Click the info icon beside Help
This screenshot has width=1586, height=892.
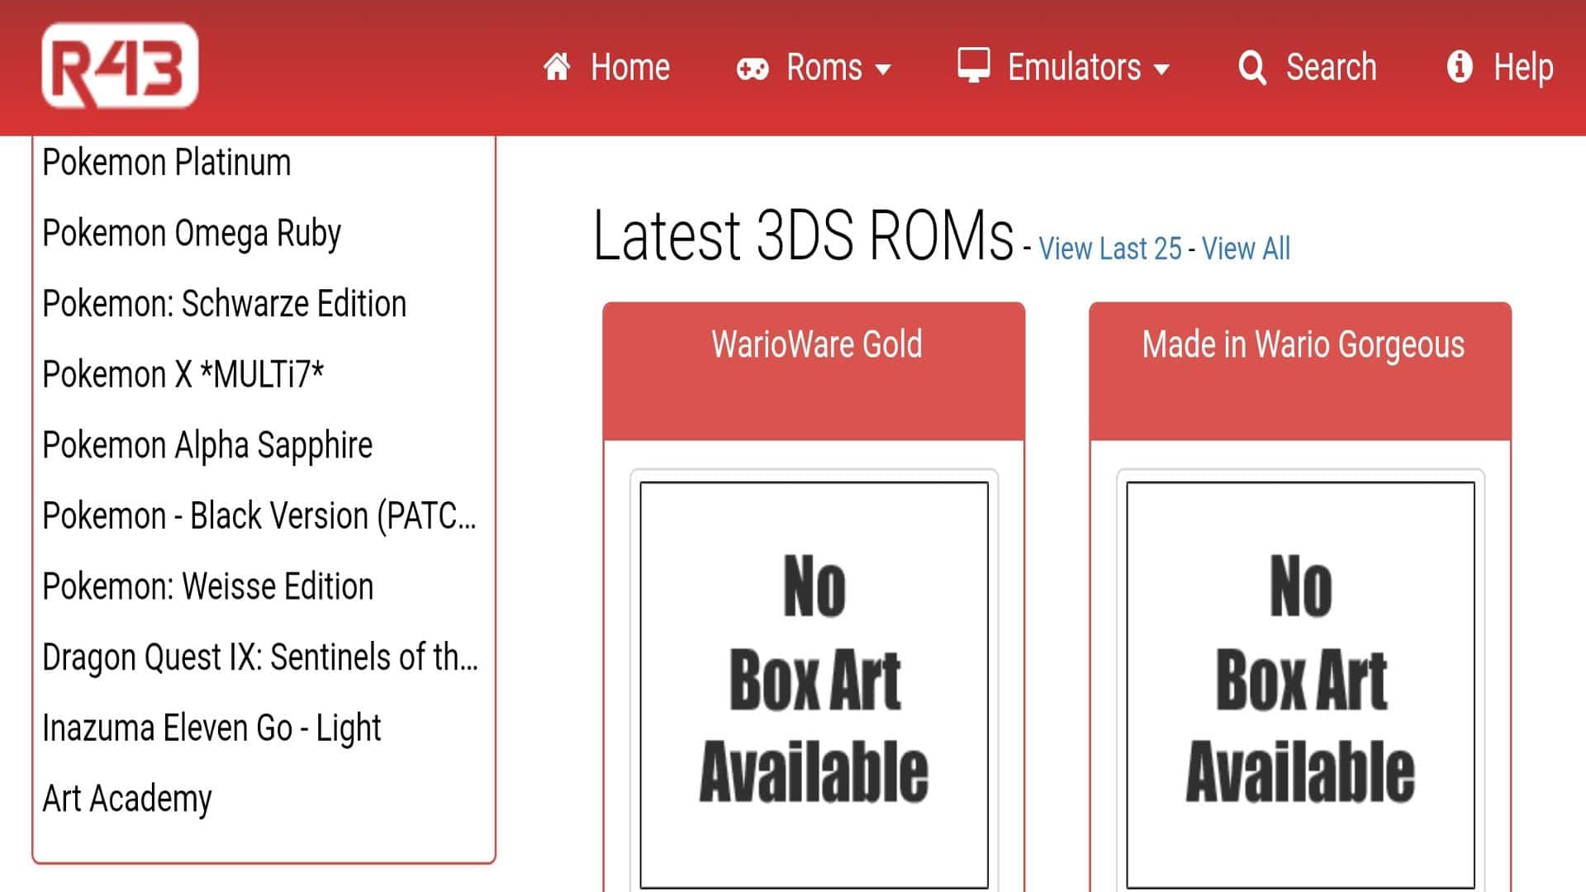point(1460,66)
